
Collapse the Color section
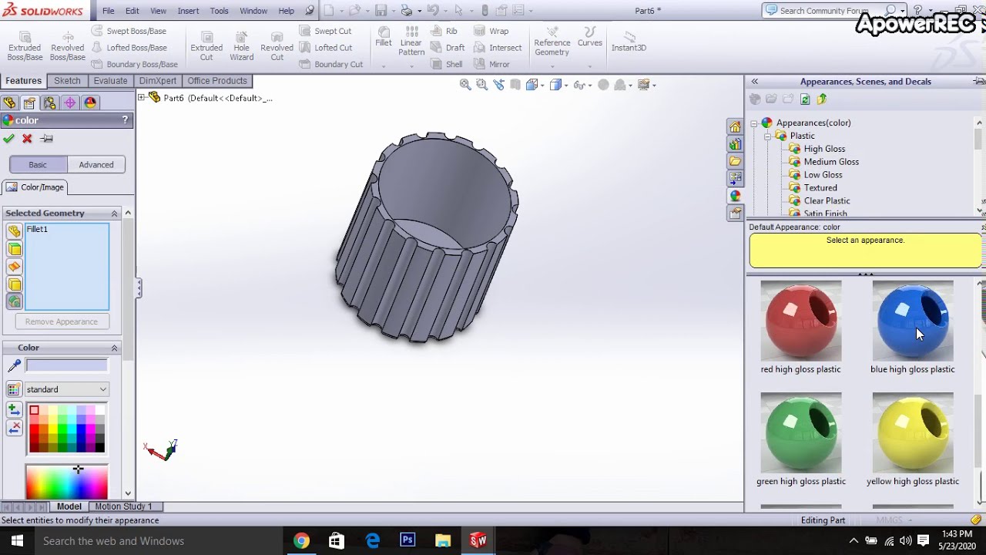[x=114, y=348]
